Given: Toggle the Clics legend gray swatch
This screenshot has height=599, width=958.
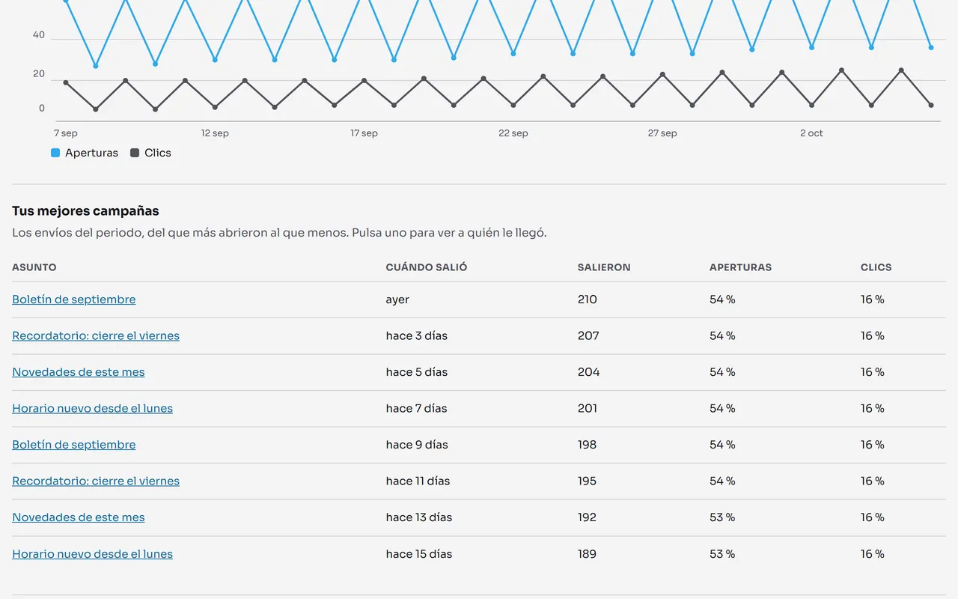Looking at the screenshot, I should (x=135, y=153).
